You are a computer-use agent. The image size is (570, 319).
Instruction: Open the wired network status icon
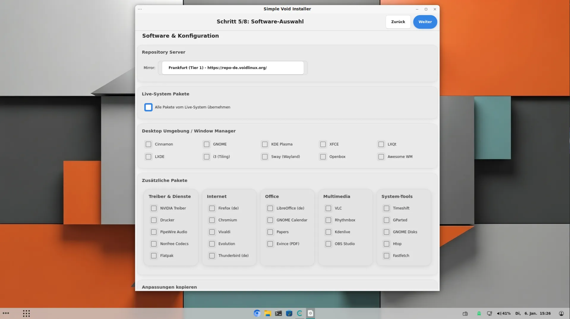point(490,313)
